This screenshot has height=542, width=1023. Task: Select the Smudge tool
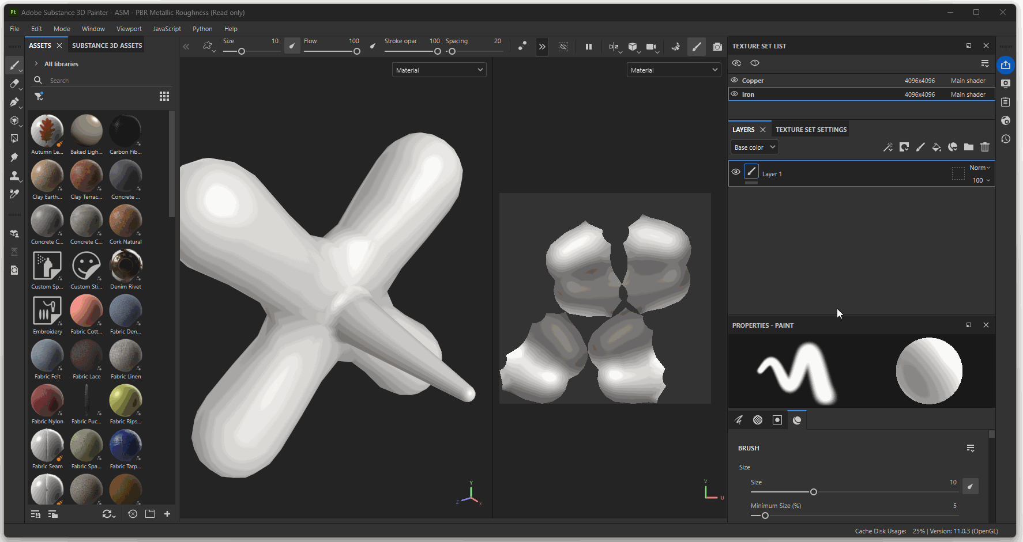[14, 157]
